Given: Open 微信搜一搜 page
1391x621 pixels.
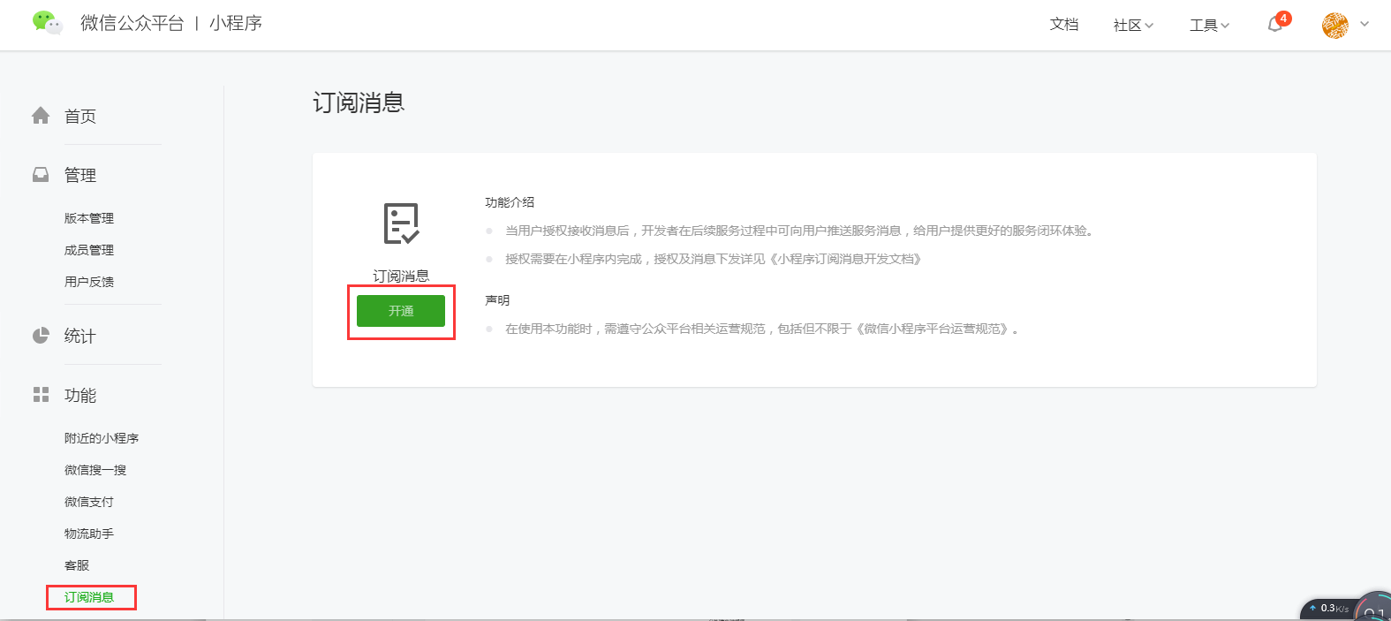Looking at the screenshot, I should (95, 470).
